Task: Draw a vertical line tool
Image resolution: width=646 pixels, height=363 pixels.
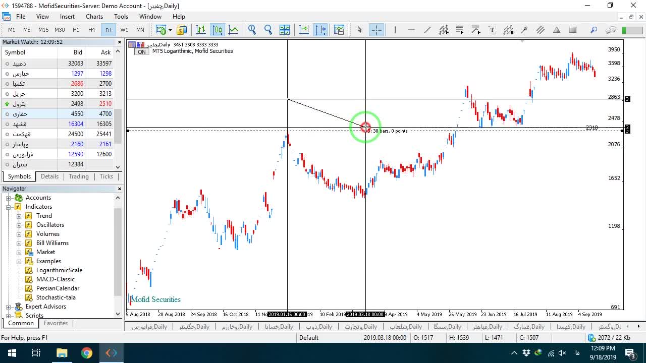Action: click(x=395, y=30)
